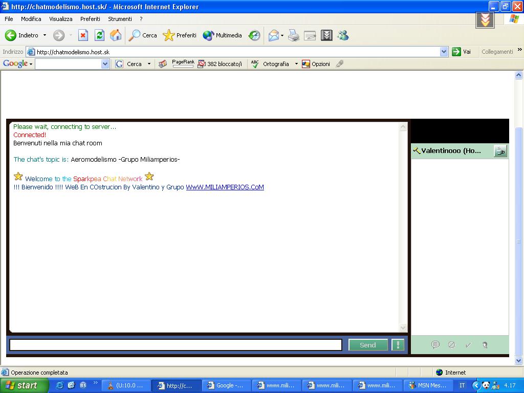Open the History (Cronologia) toolbar icon
The image size is (524, 393).
(x=254, y=35)
